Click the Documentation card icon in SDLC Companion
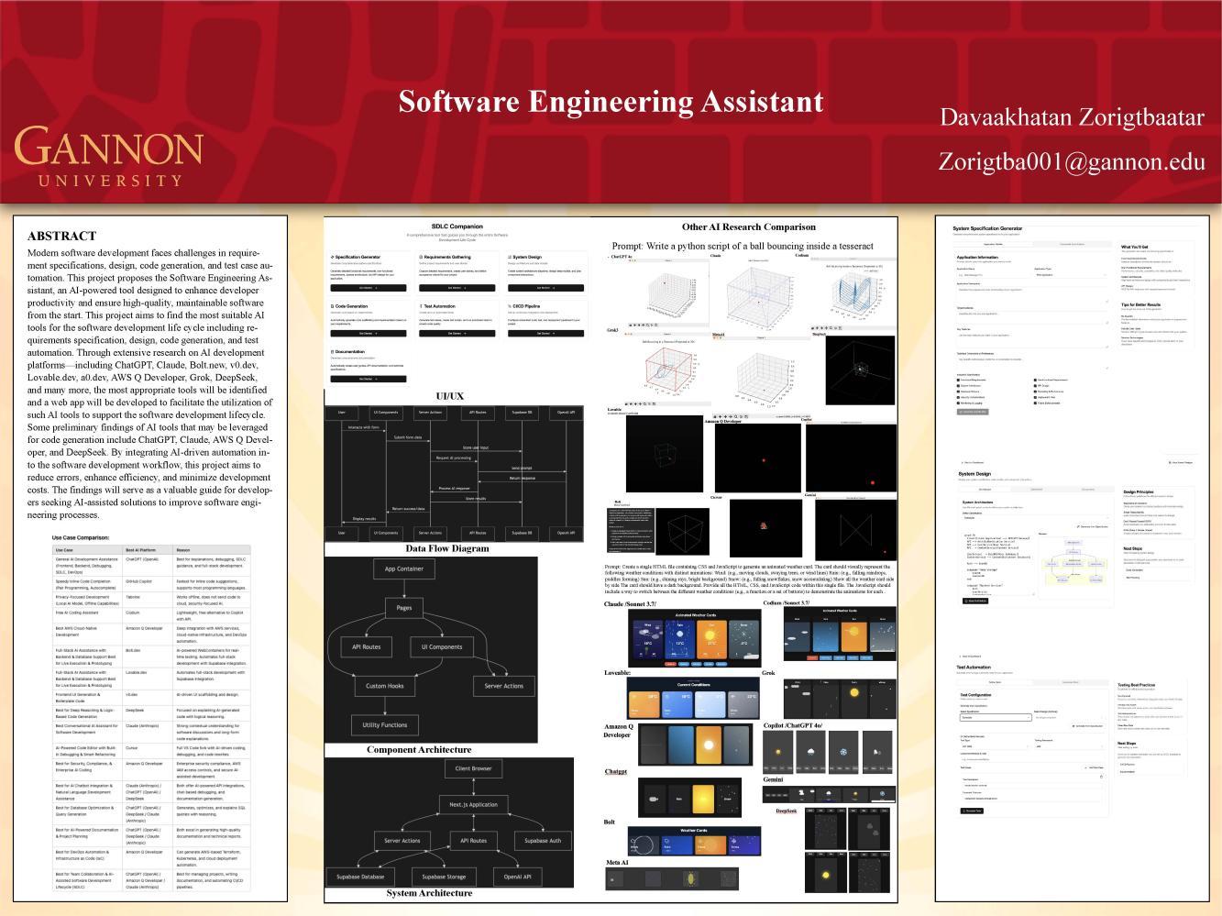 [x=332, y=351]
